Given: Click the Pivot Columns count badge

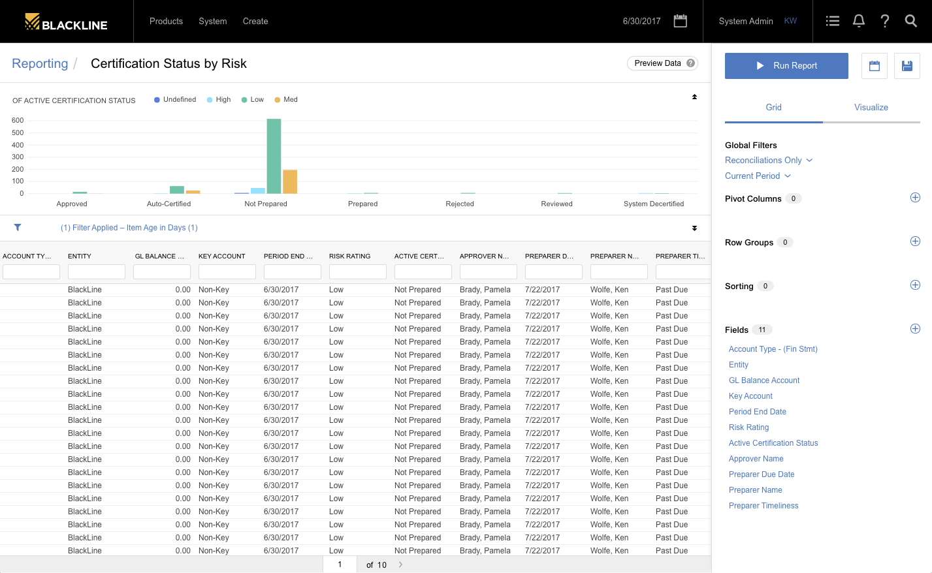Looking at the screenshot, I should point(794,198).
